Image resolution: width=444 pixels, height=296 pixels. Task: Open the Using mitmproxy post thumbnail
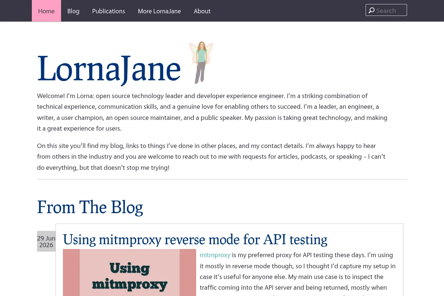pos(129,272)
